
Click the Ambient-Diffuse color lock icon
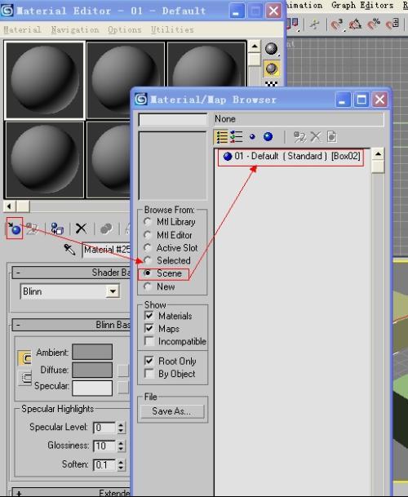tap(24, 358)
